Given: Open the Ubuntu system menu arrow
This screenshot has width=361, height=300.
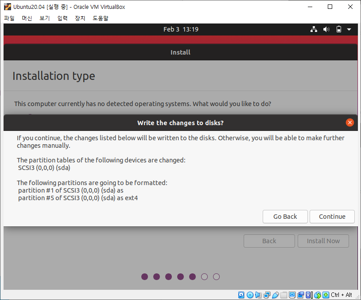Looking at the screenshot, I should tap(349, 30).
